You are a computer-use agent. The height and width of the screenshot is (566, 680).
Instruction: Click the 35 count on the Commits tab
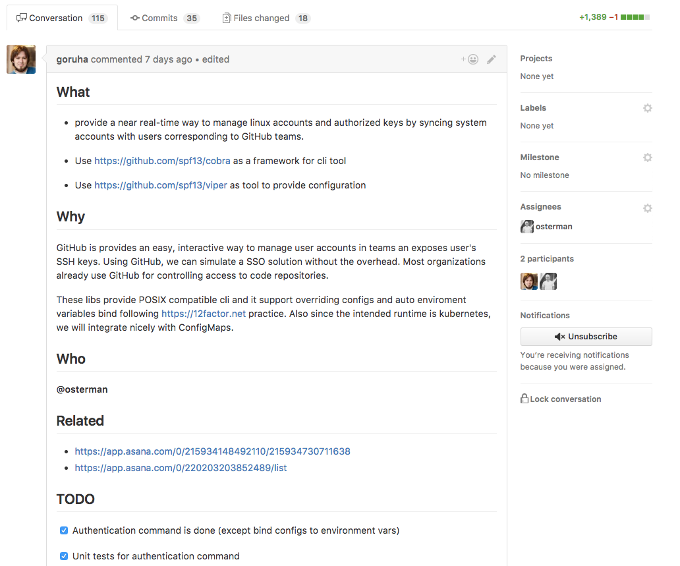point(192,18)
